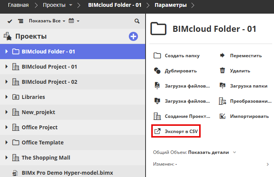Image resolution: width=274 pixels, height=177 pixels.
Task: Open the calendar filter dropdown arrow
Action: coord(78,21)
